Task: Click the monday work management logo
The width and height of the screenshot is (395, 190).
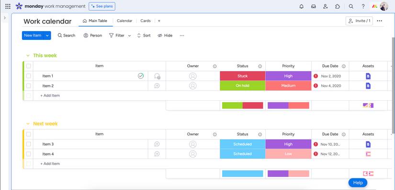Action: pyautogui.click(x=50, y=6)
